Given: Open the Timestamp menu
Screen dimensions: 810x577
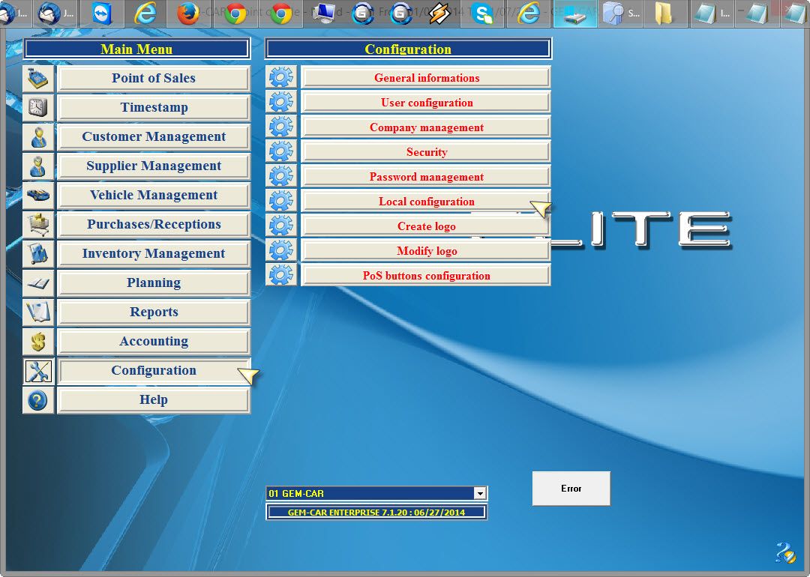Looking at the screenshot, I should pos(154,107).
